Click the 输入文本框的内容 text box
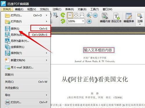 (99, 50)
